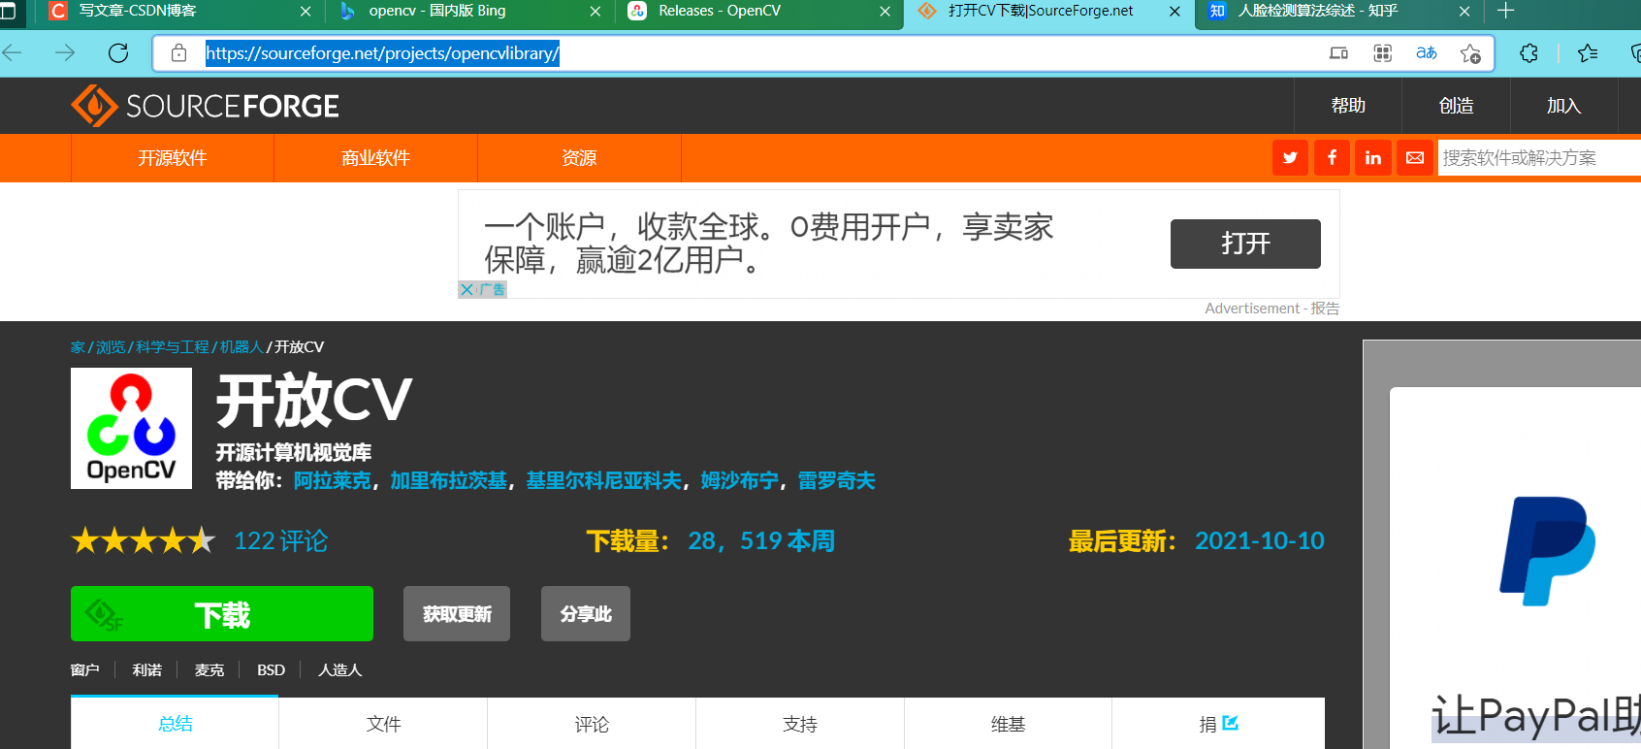This screenshot has height=749, width=1641.
Task: Close the 人脸检测算法综述 - 知乎 tab
Action: point(1464,12)
